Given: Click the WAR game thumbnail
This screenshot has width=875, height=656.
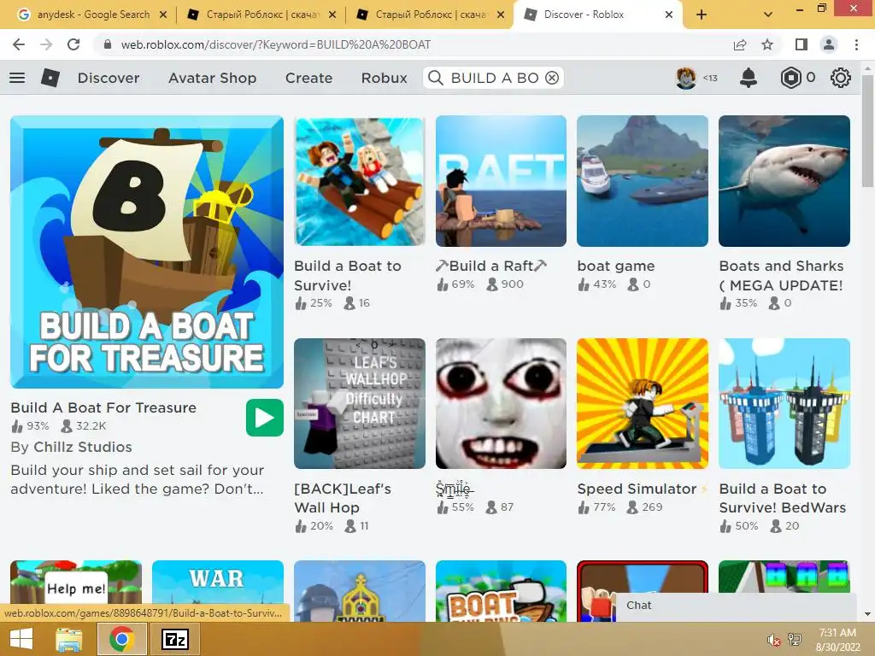Looking at the screenshot, I should (217, 581).
